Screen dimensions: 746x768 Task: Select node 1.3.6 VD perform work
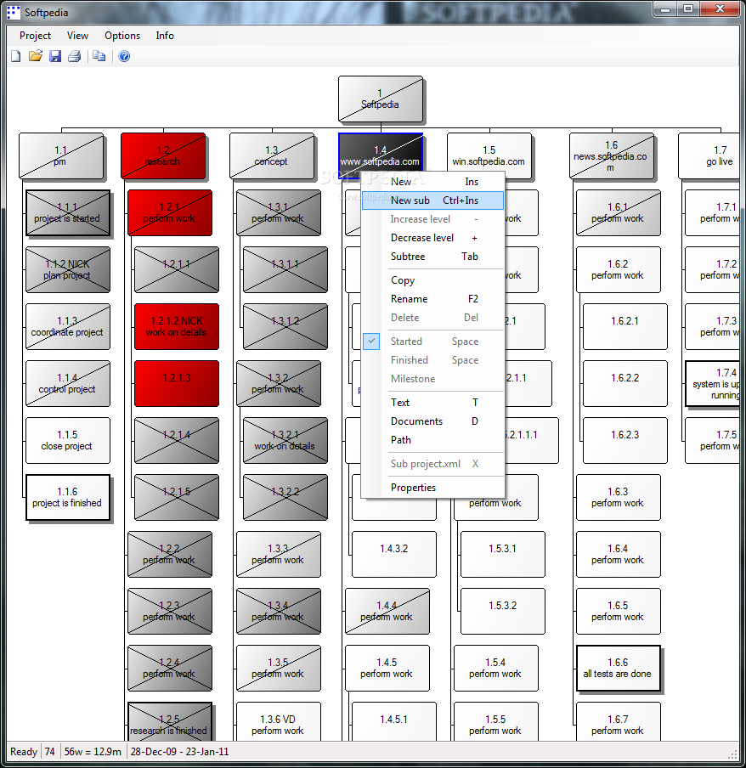point(279,721)
